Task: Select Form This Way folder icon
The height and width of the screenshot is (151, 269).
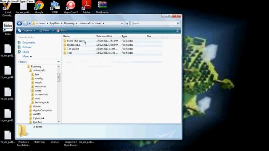Action: 65,41
